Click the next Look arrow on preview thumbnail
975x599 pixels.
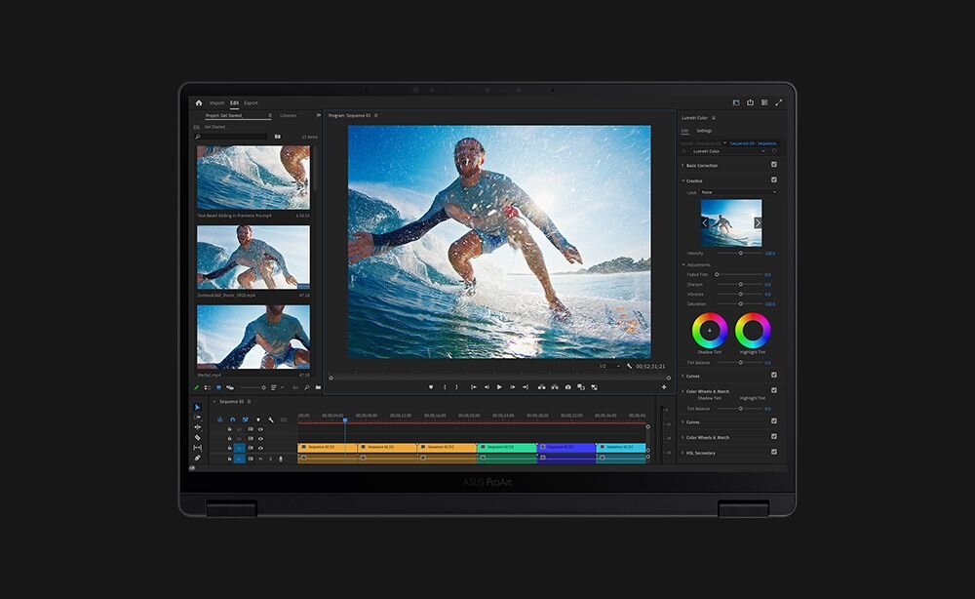coord(758,223)
